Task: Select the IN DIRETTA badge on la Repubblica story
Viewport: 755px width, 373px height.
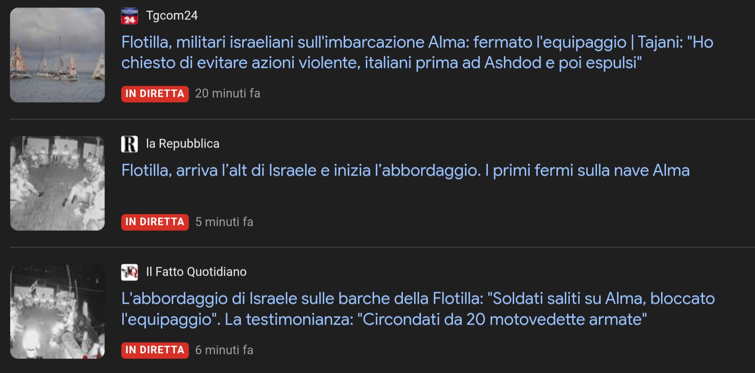Action: coord(154,222)
